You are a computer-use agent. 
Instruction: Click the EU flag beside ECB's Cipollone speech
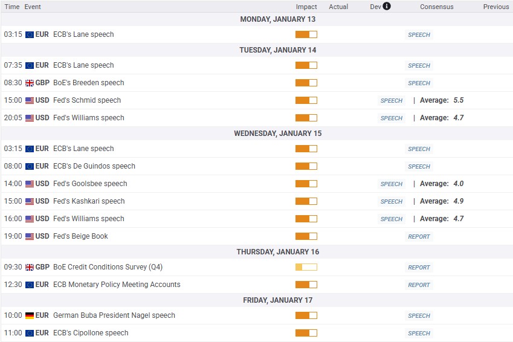30,334
